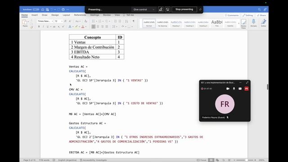Click the Sort icon in the ribbon
Screen dimensions: 288x162
pyautogui.click(x=126, y=21)
